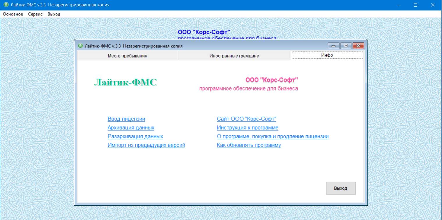Minimize the inner Лайтик-ФМС child window
Image resolution: width=442 pixels, height=220 pixels.
334,46
